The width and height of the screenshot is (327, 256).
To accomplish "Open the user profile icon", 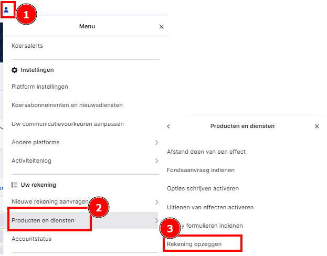I will pos(6,9).
